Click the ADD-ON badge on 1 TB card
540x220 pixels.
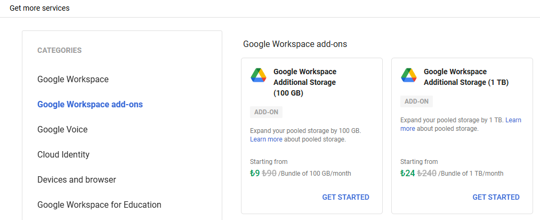(x=416, y=101)
